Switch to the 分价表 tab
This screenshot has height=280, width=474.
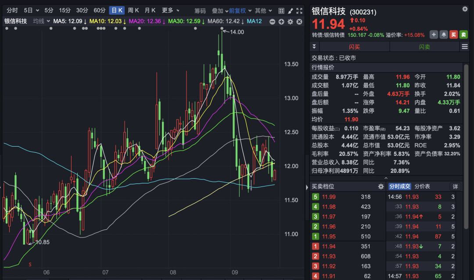423,187
